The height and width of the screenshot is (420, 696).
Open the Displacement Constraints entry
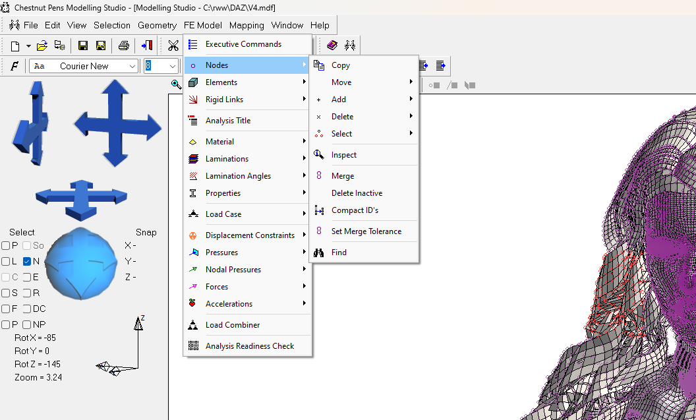[x=248, y=235]
